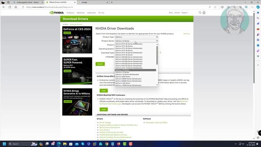This screenshot has height=147, width=261.
Task: Open the account profile icon
Action: pos(204,13)
